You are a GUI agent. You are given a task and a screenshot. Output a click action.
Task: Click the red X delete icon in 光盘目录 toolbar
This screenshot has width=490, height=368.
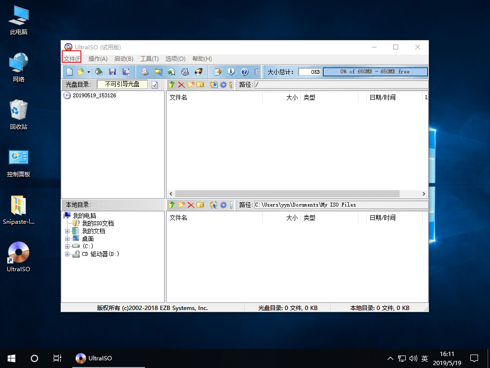(x=181, y=84)
